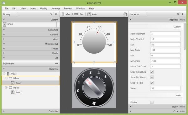Toggle the Show Tick Marks checkbox
Image resolution: width=188 pixels, height=115 pixels.
tap(152, 77)
